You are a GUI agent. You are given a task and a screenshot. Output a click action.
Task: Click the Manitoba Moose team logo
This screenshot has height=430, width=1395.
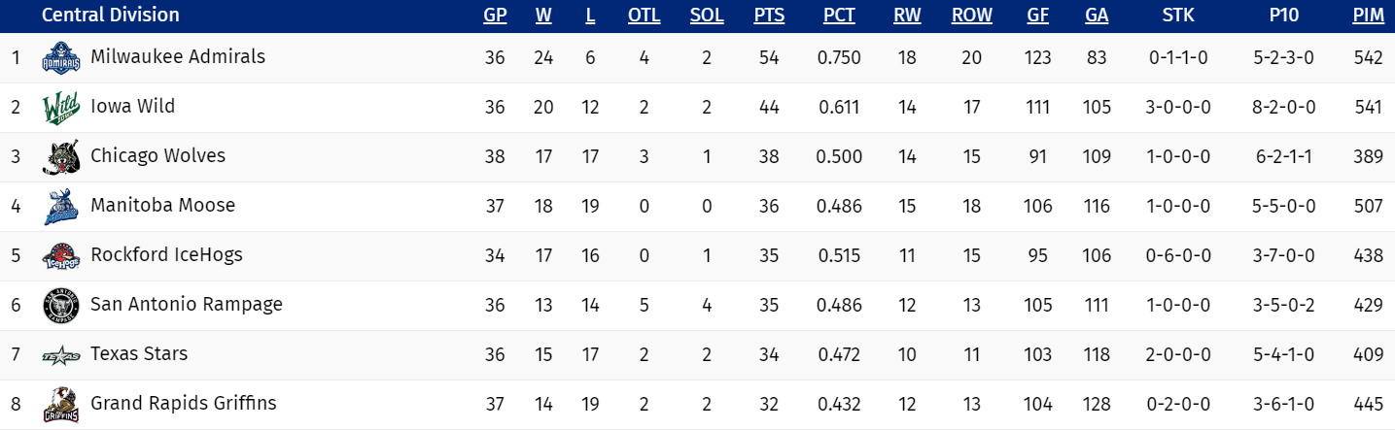(x=58, y=207)
